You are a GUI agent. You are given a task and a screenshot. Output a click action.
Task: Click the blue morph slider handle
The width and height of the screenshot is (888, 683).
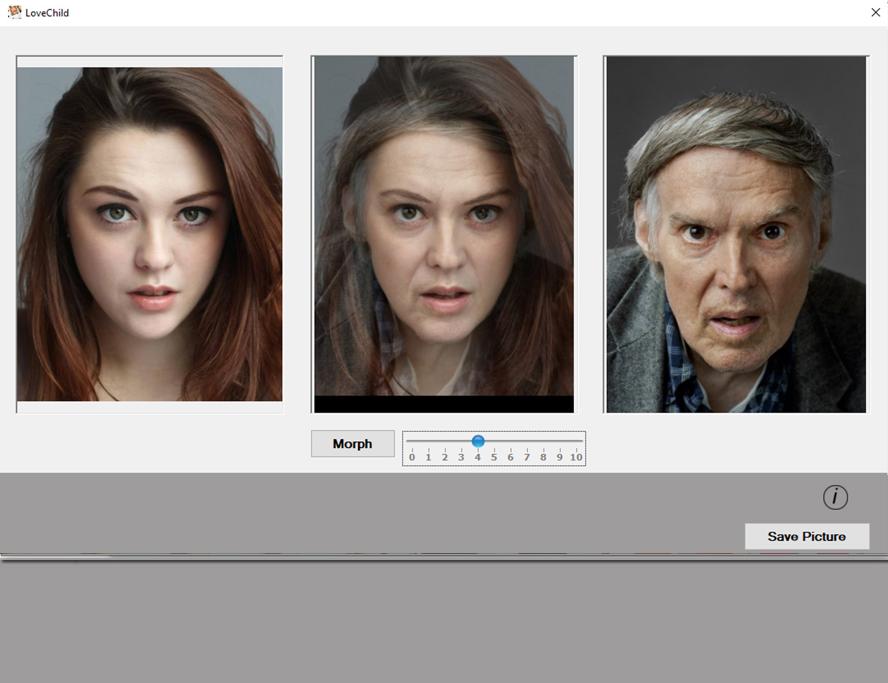[478, 441]
